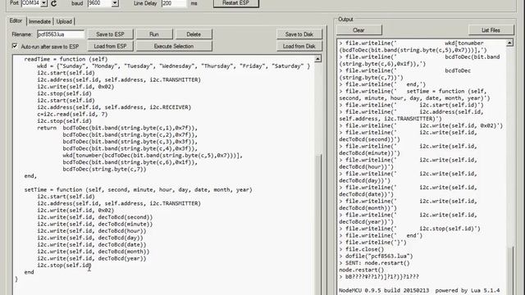Viewport: 525px width, 295px height.
Task: Click the Output scrollbar up arrow
Action: 509,43
